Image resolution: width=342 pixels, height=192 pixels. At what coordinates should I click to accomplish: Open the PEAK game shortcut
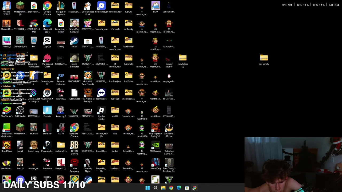pos(156,7)
